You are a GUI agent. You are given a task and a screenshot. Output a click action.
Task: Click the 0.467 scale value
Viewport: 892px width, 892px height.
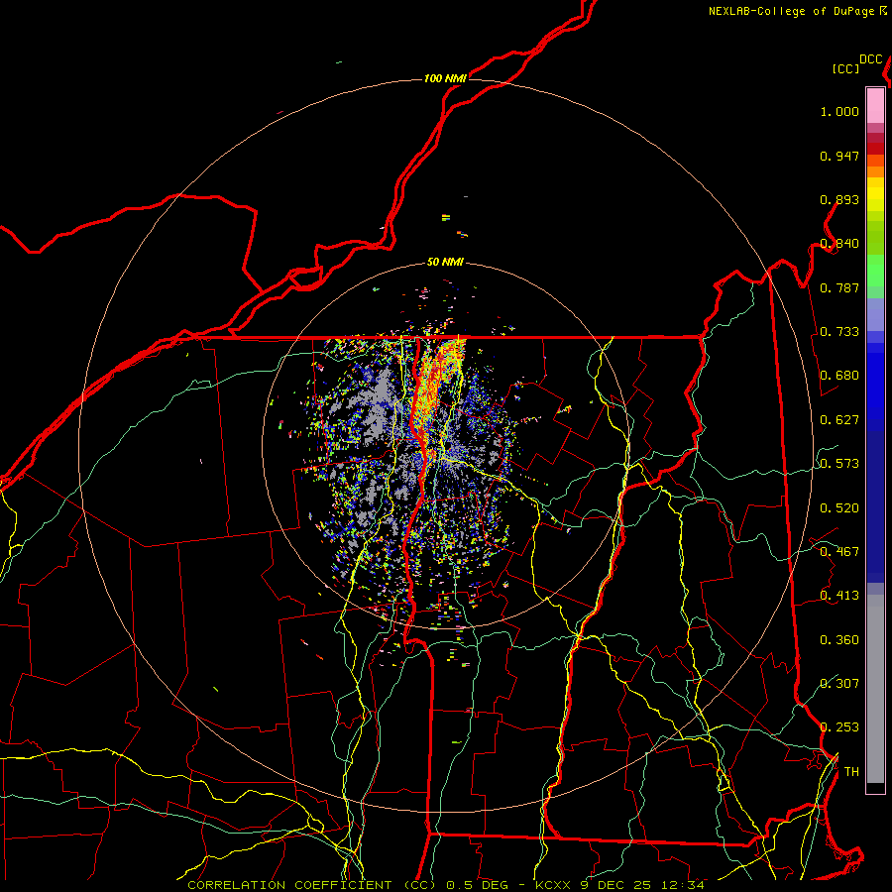(839, 552)
